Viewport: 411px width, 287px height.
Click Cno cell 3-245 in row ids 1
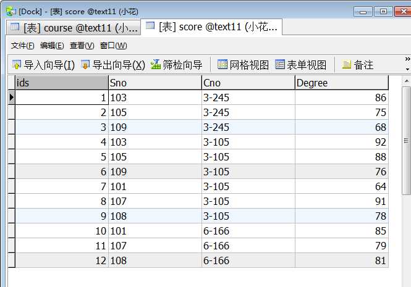(x=248, y=98)
